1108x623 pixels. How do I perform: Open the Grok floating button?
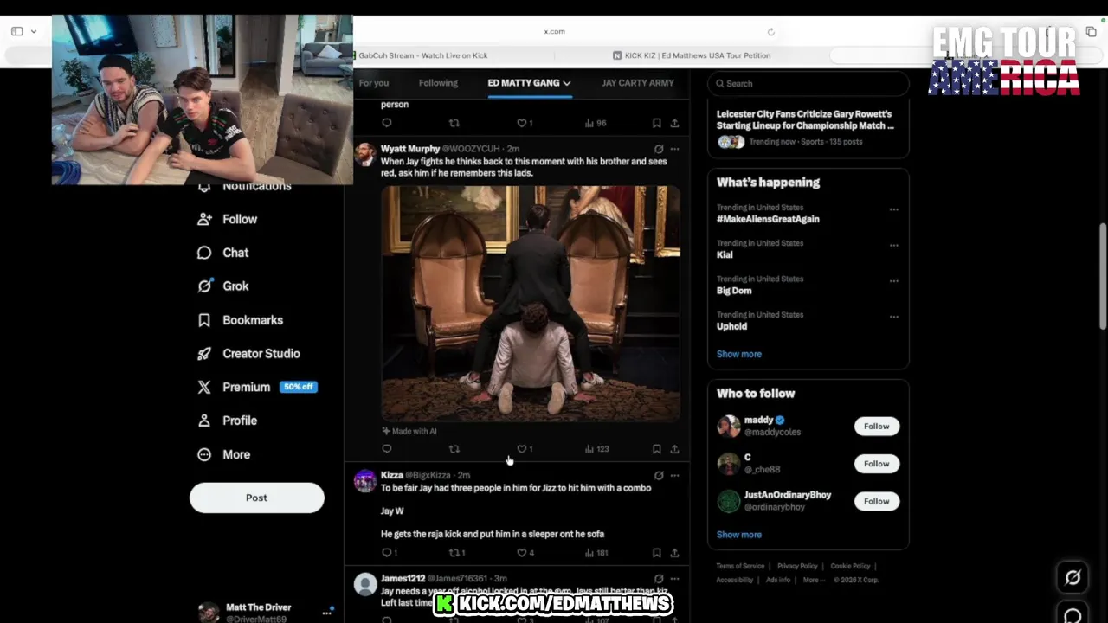(1073, 577)
